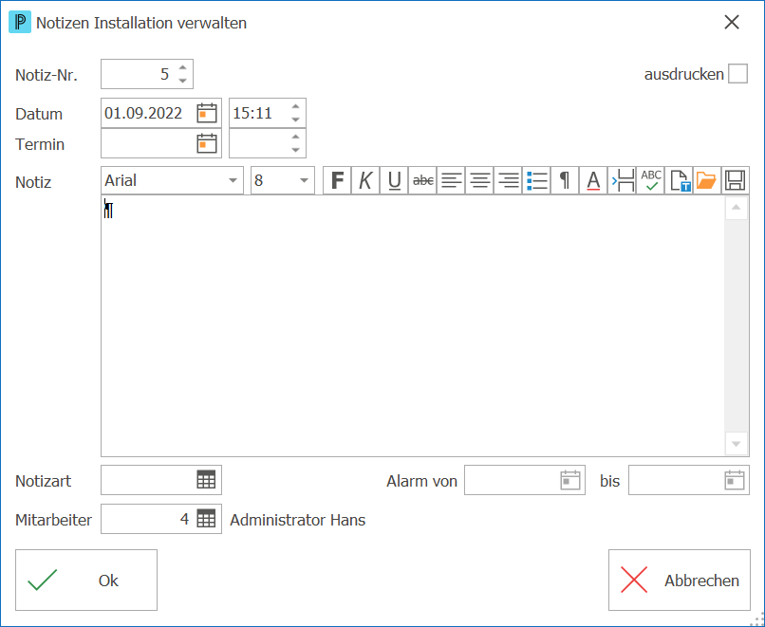This screenshot has height=627, width=765.
Task: Click the note scrollbar down arrow
Action: (x=737, y=443)
